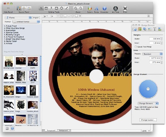Image resolution: width=166 pixels, height=137 pixels.
Task: Select the circular disc Source Panel icon
Action: click(24, 8)
